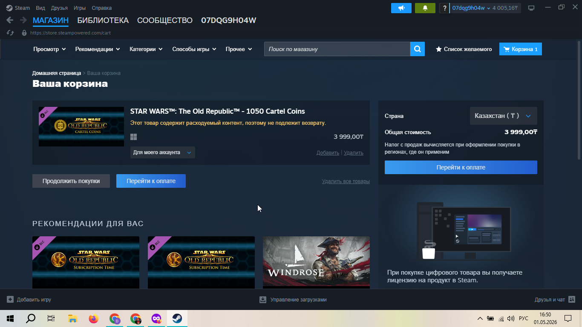Open the account name balance dropdown
582x327 pixels.
click(x=485, y=8)
